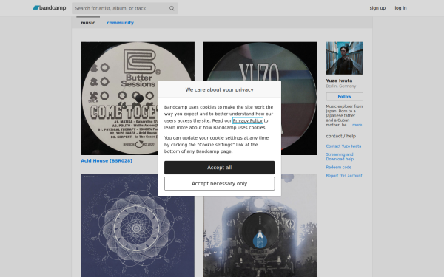The width and height of the screenshot is (444, 277).
Task: Click the Yuzo Iwata profile photo
Action: (345, 58)
